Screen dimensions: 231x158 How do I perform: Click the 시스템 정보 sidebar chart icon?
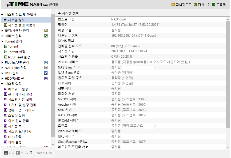coord(5,20)
